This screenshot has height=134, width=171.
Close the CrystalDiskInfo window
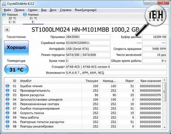pyautogui.click(x=163, y=3)
